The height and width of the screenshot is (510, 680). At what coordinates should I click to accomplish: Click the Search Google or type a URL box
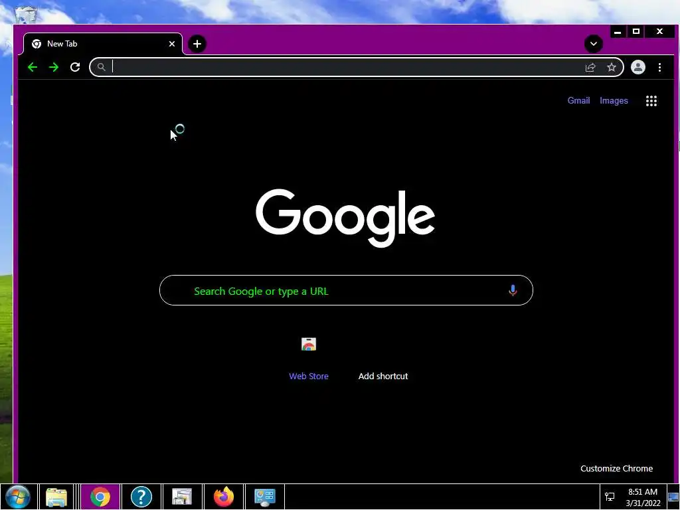[x=346, y=290]
